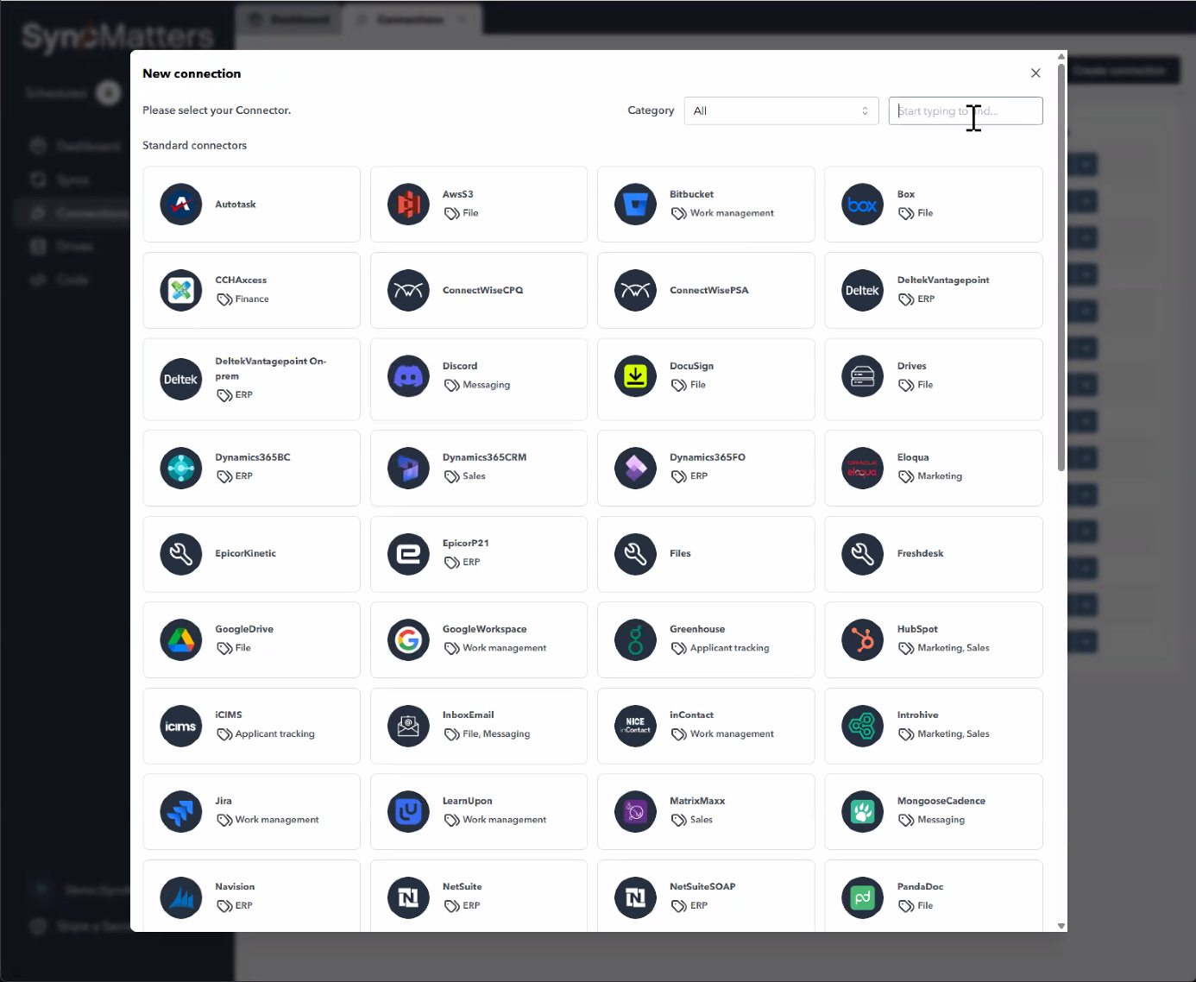Click the dialog's vertical scrollbar thumb

(1061, 268)
